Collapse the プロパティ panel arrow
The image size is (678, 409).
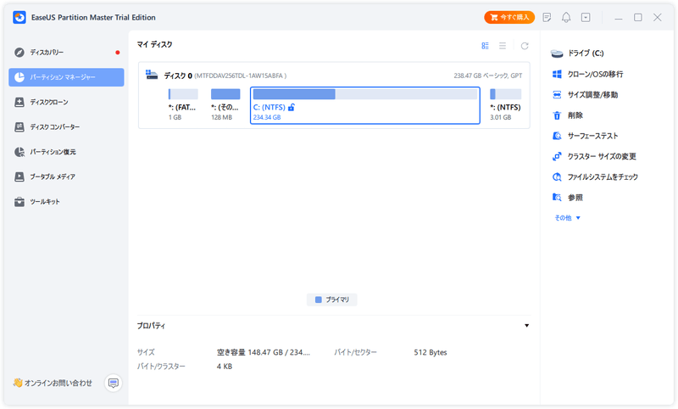coord(526,326)
